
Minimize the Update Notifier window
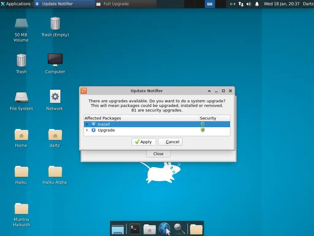pos(216,91)
